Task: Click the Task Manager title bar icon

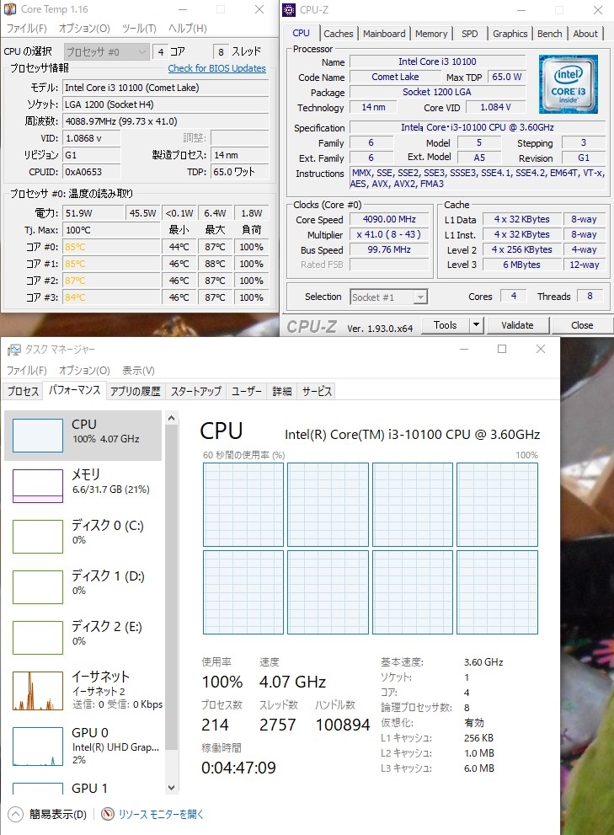Action: (x=13, y=350)
